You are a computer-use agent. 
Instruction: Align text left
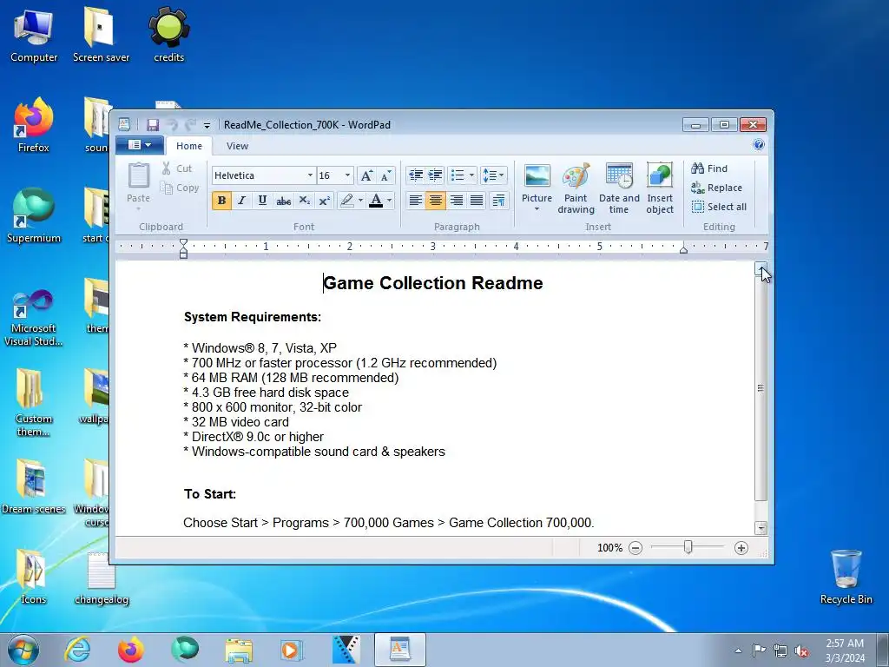coord(416,201)
